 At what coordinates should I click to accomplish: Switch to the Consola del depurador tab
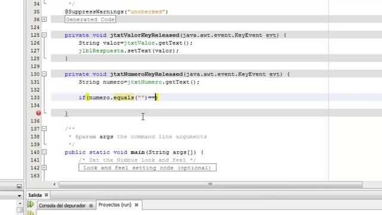pos(62,205)
